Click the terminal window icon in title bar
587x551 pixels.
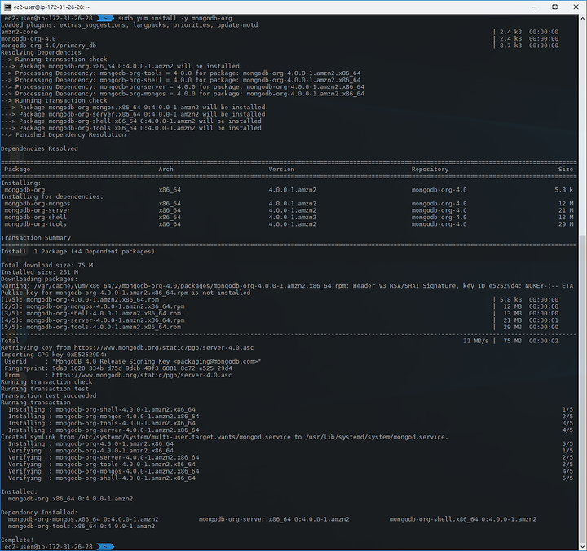click(7, 7)
